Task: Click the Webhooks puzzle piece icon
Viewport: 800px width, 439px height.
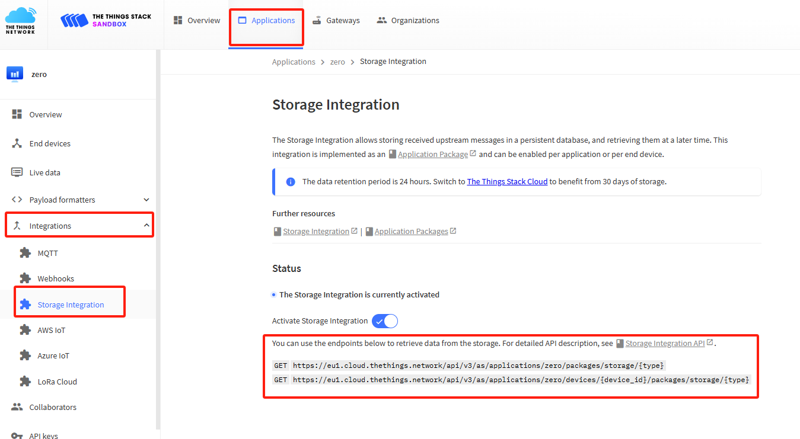Action: click(25, 278)
